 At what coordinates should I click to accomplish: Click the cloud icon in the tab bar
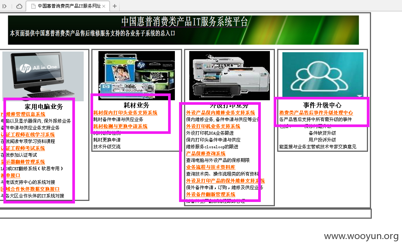19,6
